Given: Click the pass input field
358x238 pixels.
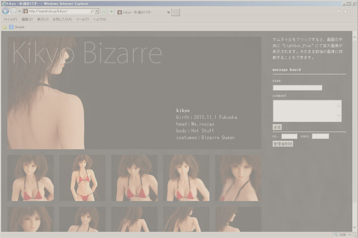Looking at the screenshot, I should click(320, 136).
